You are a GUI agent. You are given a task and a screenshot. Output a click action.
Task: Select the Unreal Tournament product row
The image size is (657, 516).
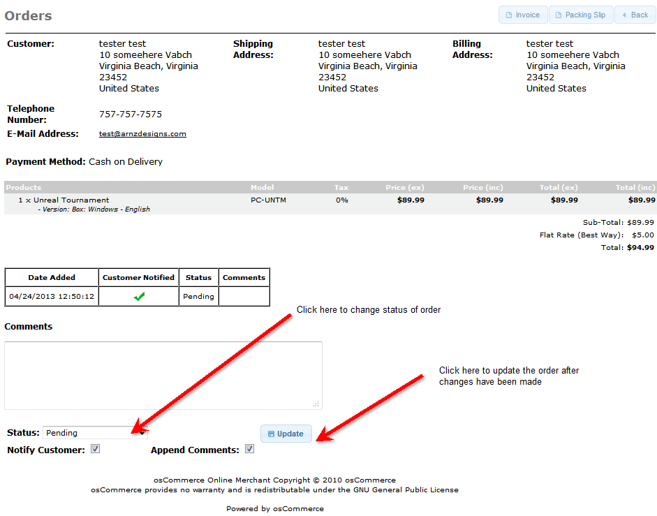(x=72, y=200)
